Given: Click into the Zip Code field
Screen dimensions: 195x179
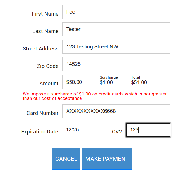Looking at the screenshot, I should (x=116, y=64).
